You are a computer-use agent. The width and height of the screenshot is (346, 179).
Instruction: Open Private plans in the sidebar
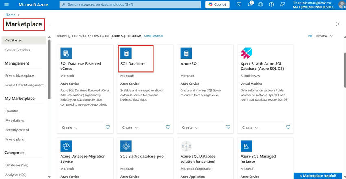point(14,139)
